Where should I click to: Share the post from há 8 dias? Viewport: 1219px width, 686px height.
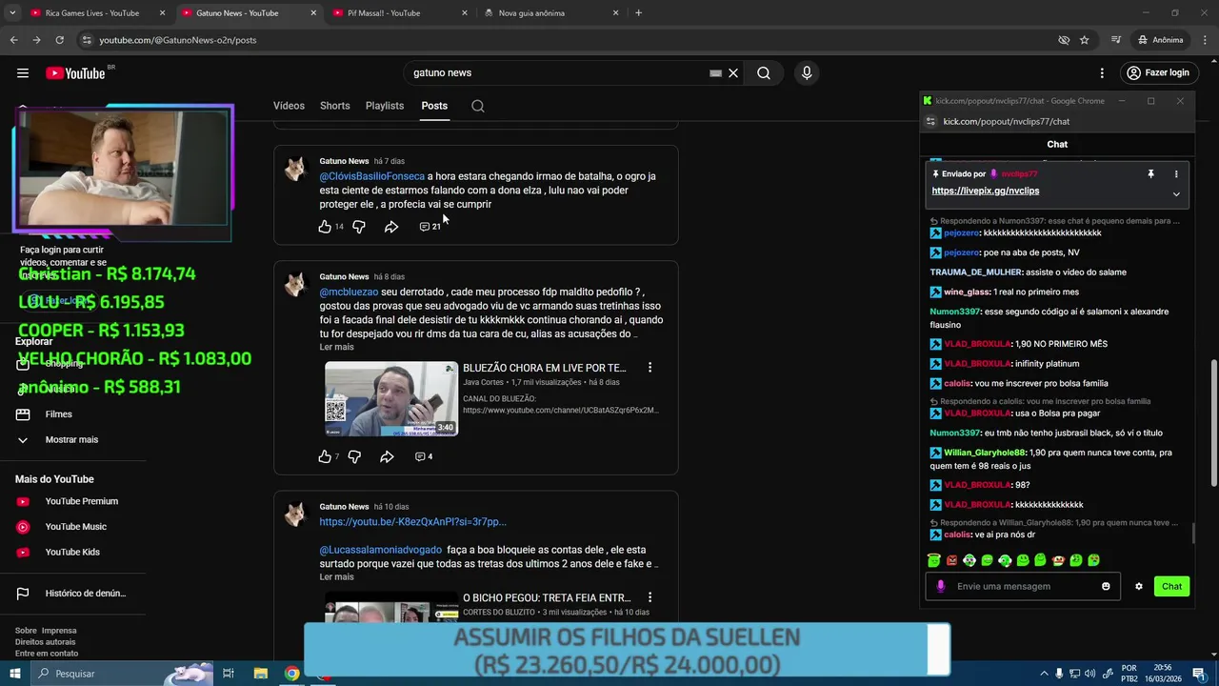387,457
